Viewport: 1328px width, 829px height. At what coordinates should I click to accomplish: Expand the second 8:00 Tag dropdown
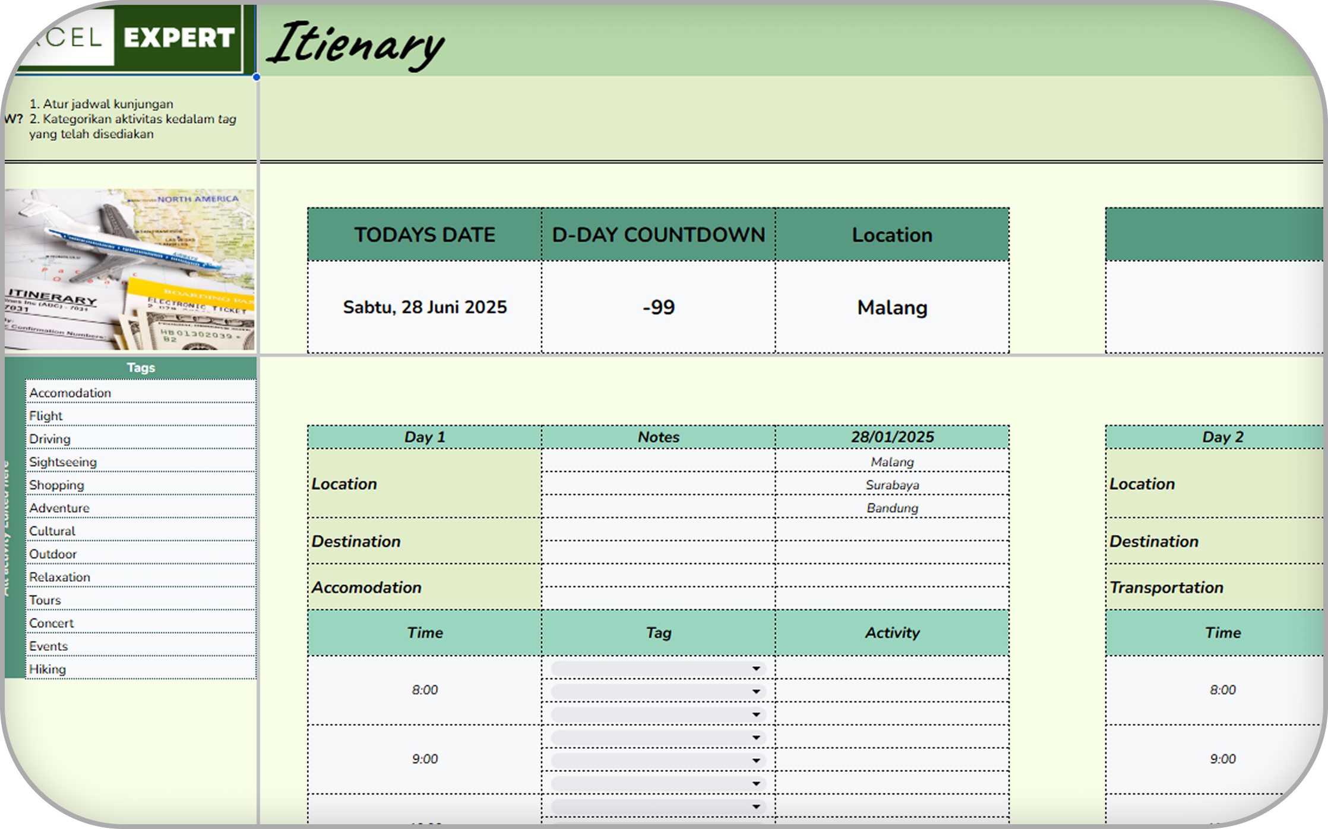(x=755, y=692)
